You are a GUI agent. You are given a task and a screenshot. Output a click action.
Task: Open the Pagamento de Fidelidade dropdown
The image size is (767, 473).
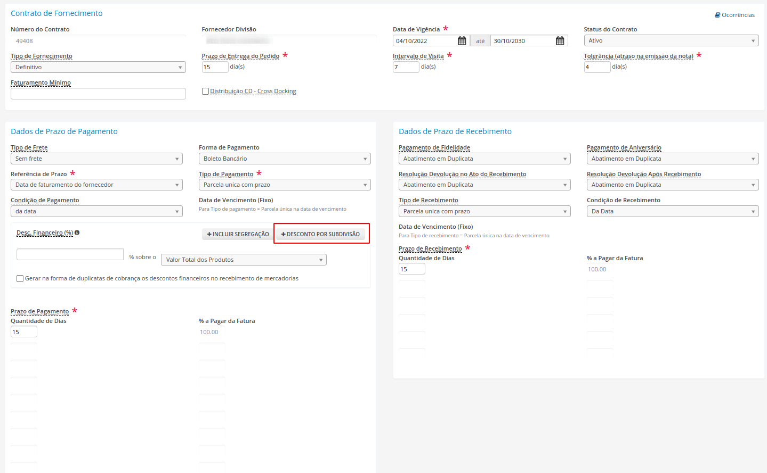tap(485, 159)
